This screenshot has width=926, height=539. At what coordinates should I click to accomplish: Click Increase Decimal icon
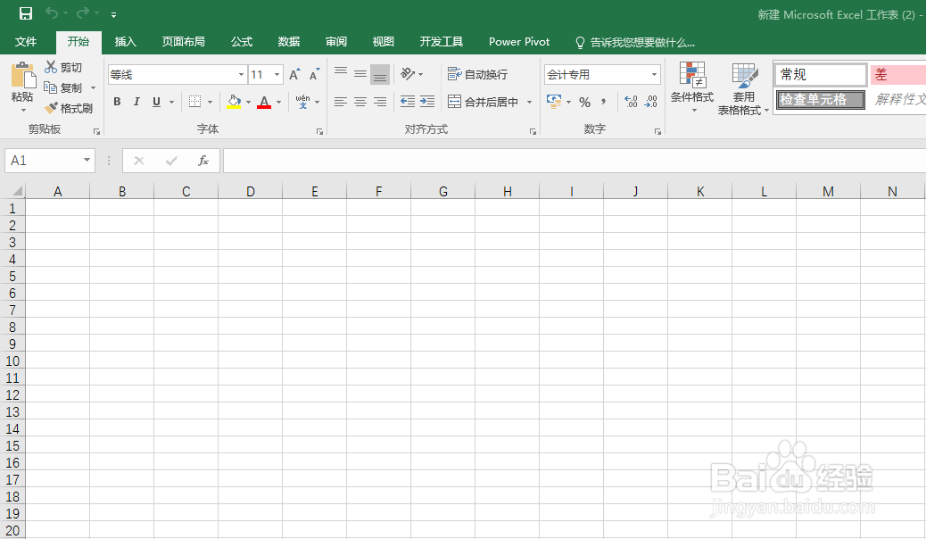pyautogui.click(x=631, y=102)
